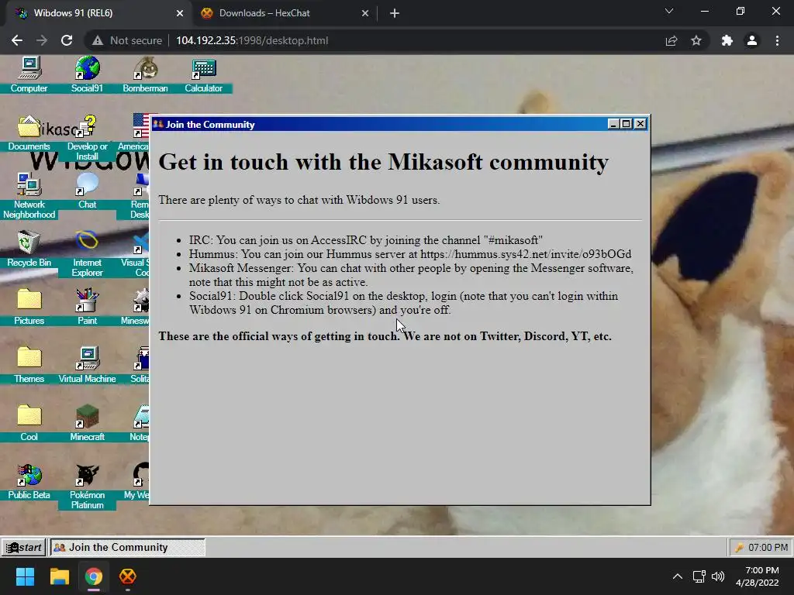Open the Calculator desktop icon

tap(204, 74)
